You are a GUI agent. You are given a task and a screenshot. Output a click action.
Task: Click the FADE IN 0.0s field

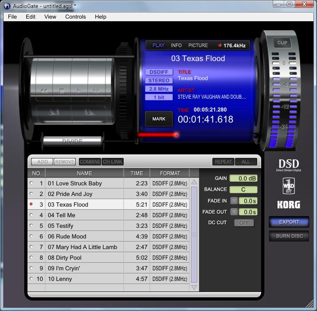248,201
